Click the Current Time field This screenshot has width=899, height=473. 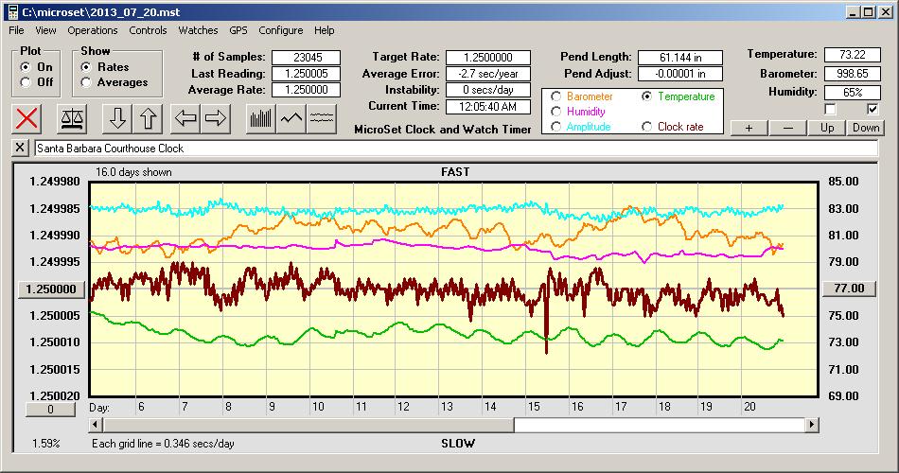pos(488,106)
